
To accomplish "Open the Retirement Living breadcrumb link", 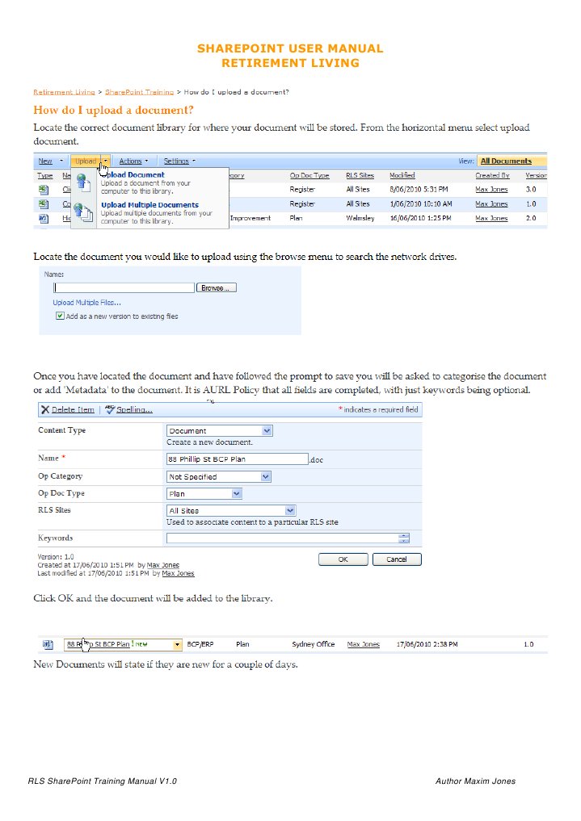I will pos(65,92).
